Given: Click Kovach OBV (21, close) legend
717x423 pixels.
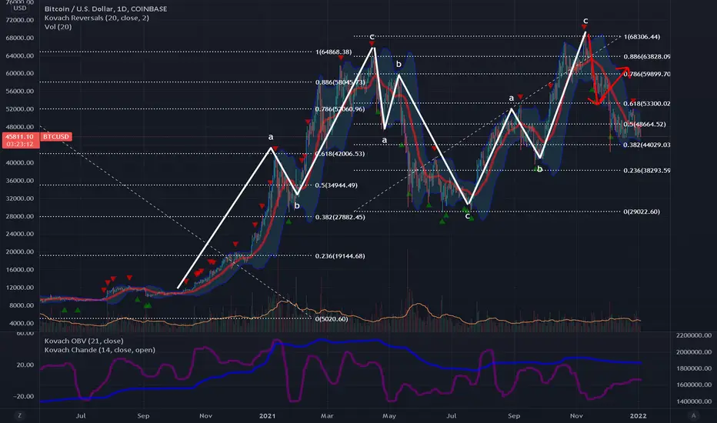Looking at the screenshot, I should tap(84, 341).
